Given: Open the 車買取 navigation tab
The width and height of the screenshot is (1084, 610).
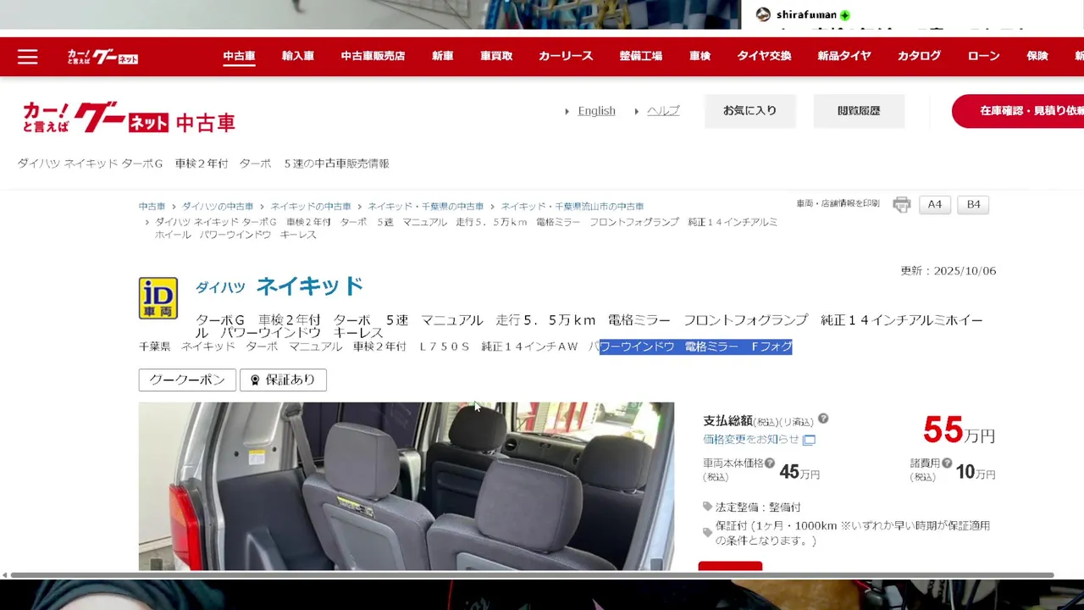Looking at the screenshot, I should (x=496, y=56).
